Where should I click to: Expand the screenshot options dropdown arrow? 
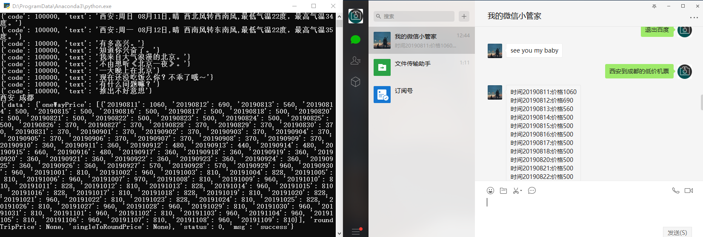coord(521,191)
